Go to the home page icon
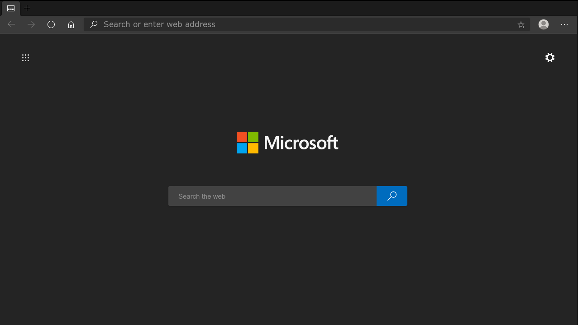This screenshot has height=325, width=578. [71, 24]
